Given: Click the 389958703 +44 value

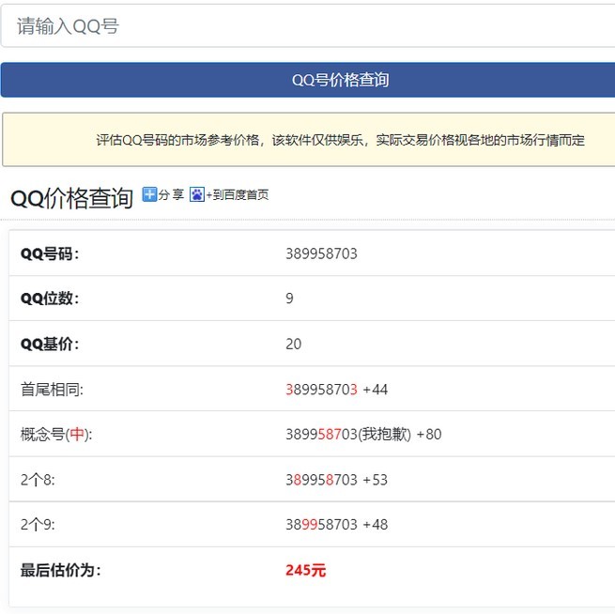Looking at the screenshot, I should (x=336, y=390).
